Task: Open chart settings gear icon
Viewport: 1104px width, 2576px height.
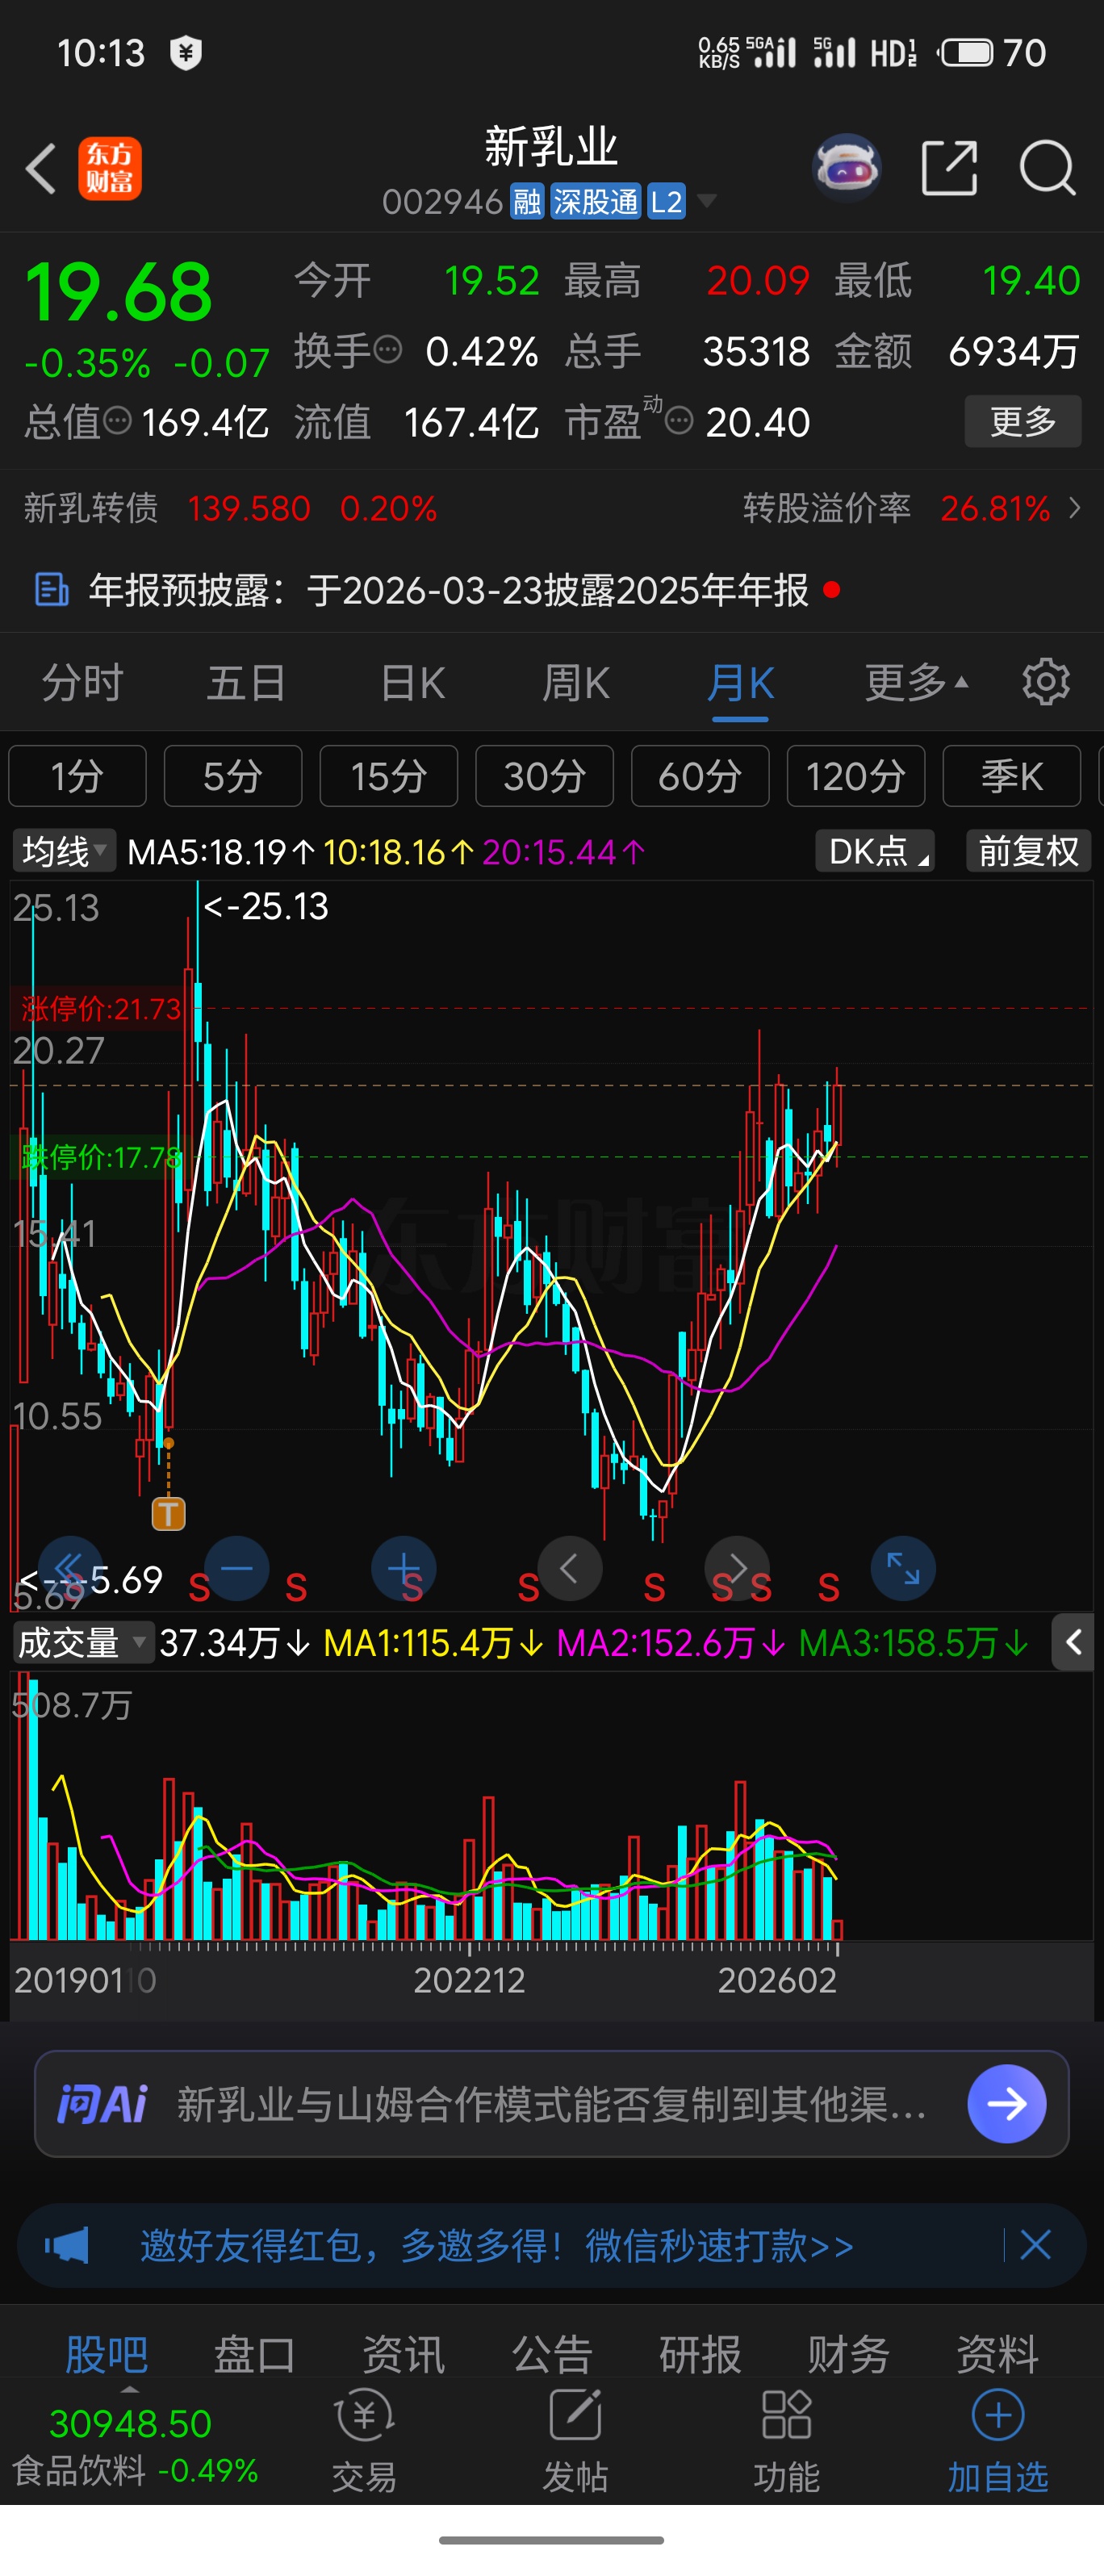Action: 1046,682
